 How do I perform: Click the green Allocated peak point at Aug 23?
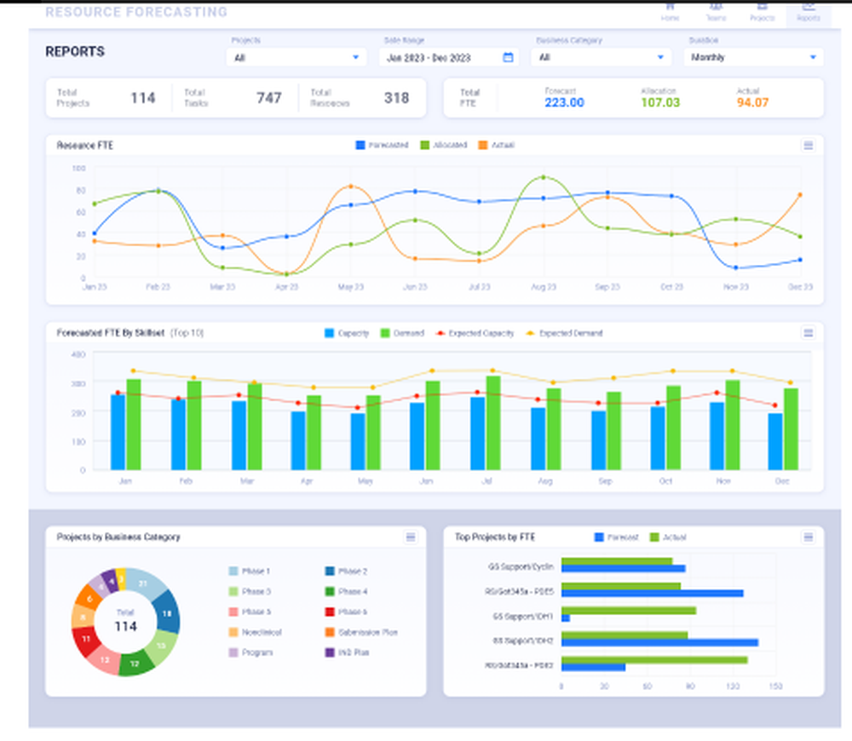pos(544,177)
